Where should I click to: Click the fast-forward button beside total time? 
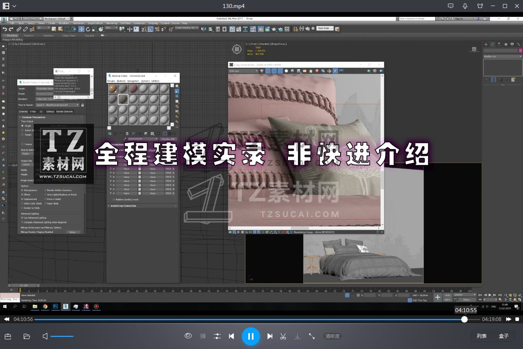click(509, 319)
